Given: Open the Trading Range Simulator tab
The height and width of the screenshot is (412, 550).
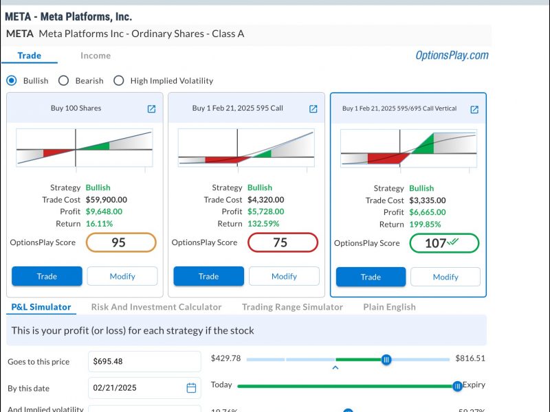Looking at the screenshot, I should click(292, 307).
